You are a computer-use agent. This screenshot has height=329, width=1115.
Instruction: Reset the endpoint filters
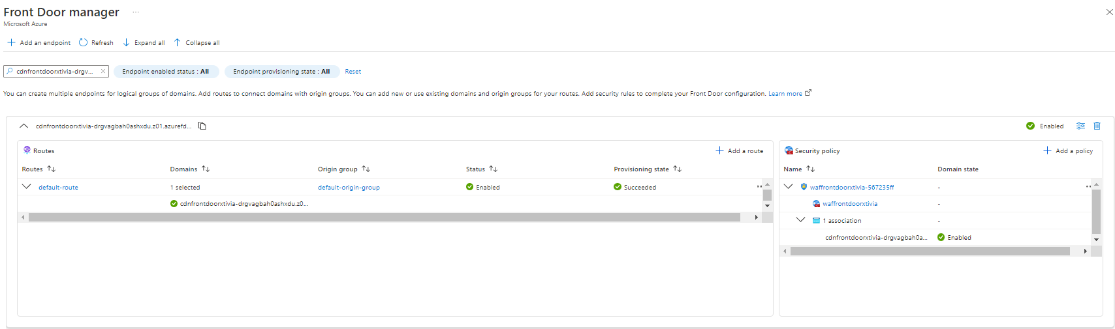(x=353, y=72)
